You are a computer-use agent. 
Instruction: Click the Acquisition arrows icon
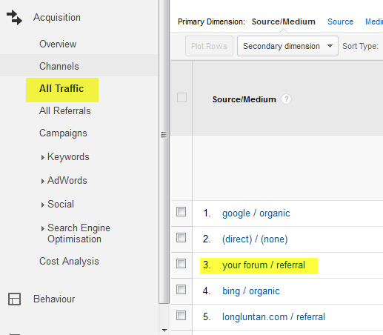pos(14,17)
